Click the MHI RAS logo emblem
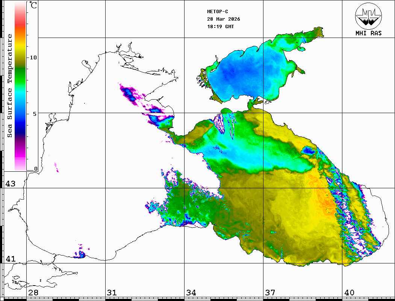Screen dimensions: 395x301 click(368, 15)
